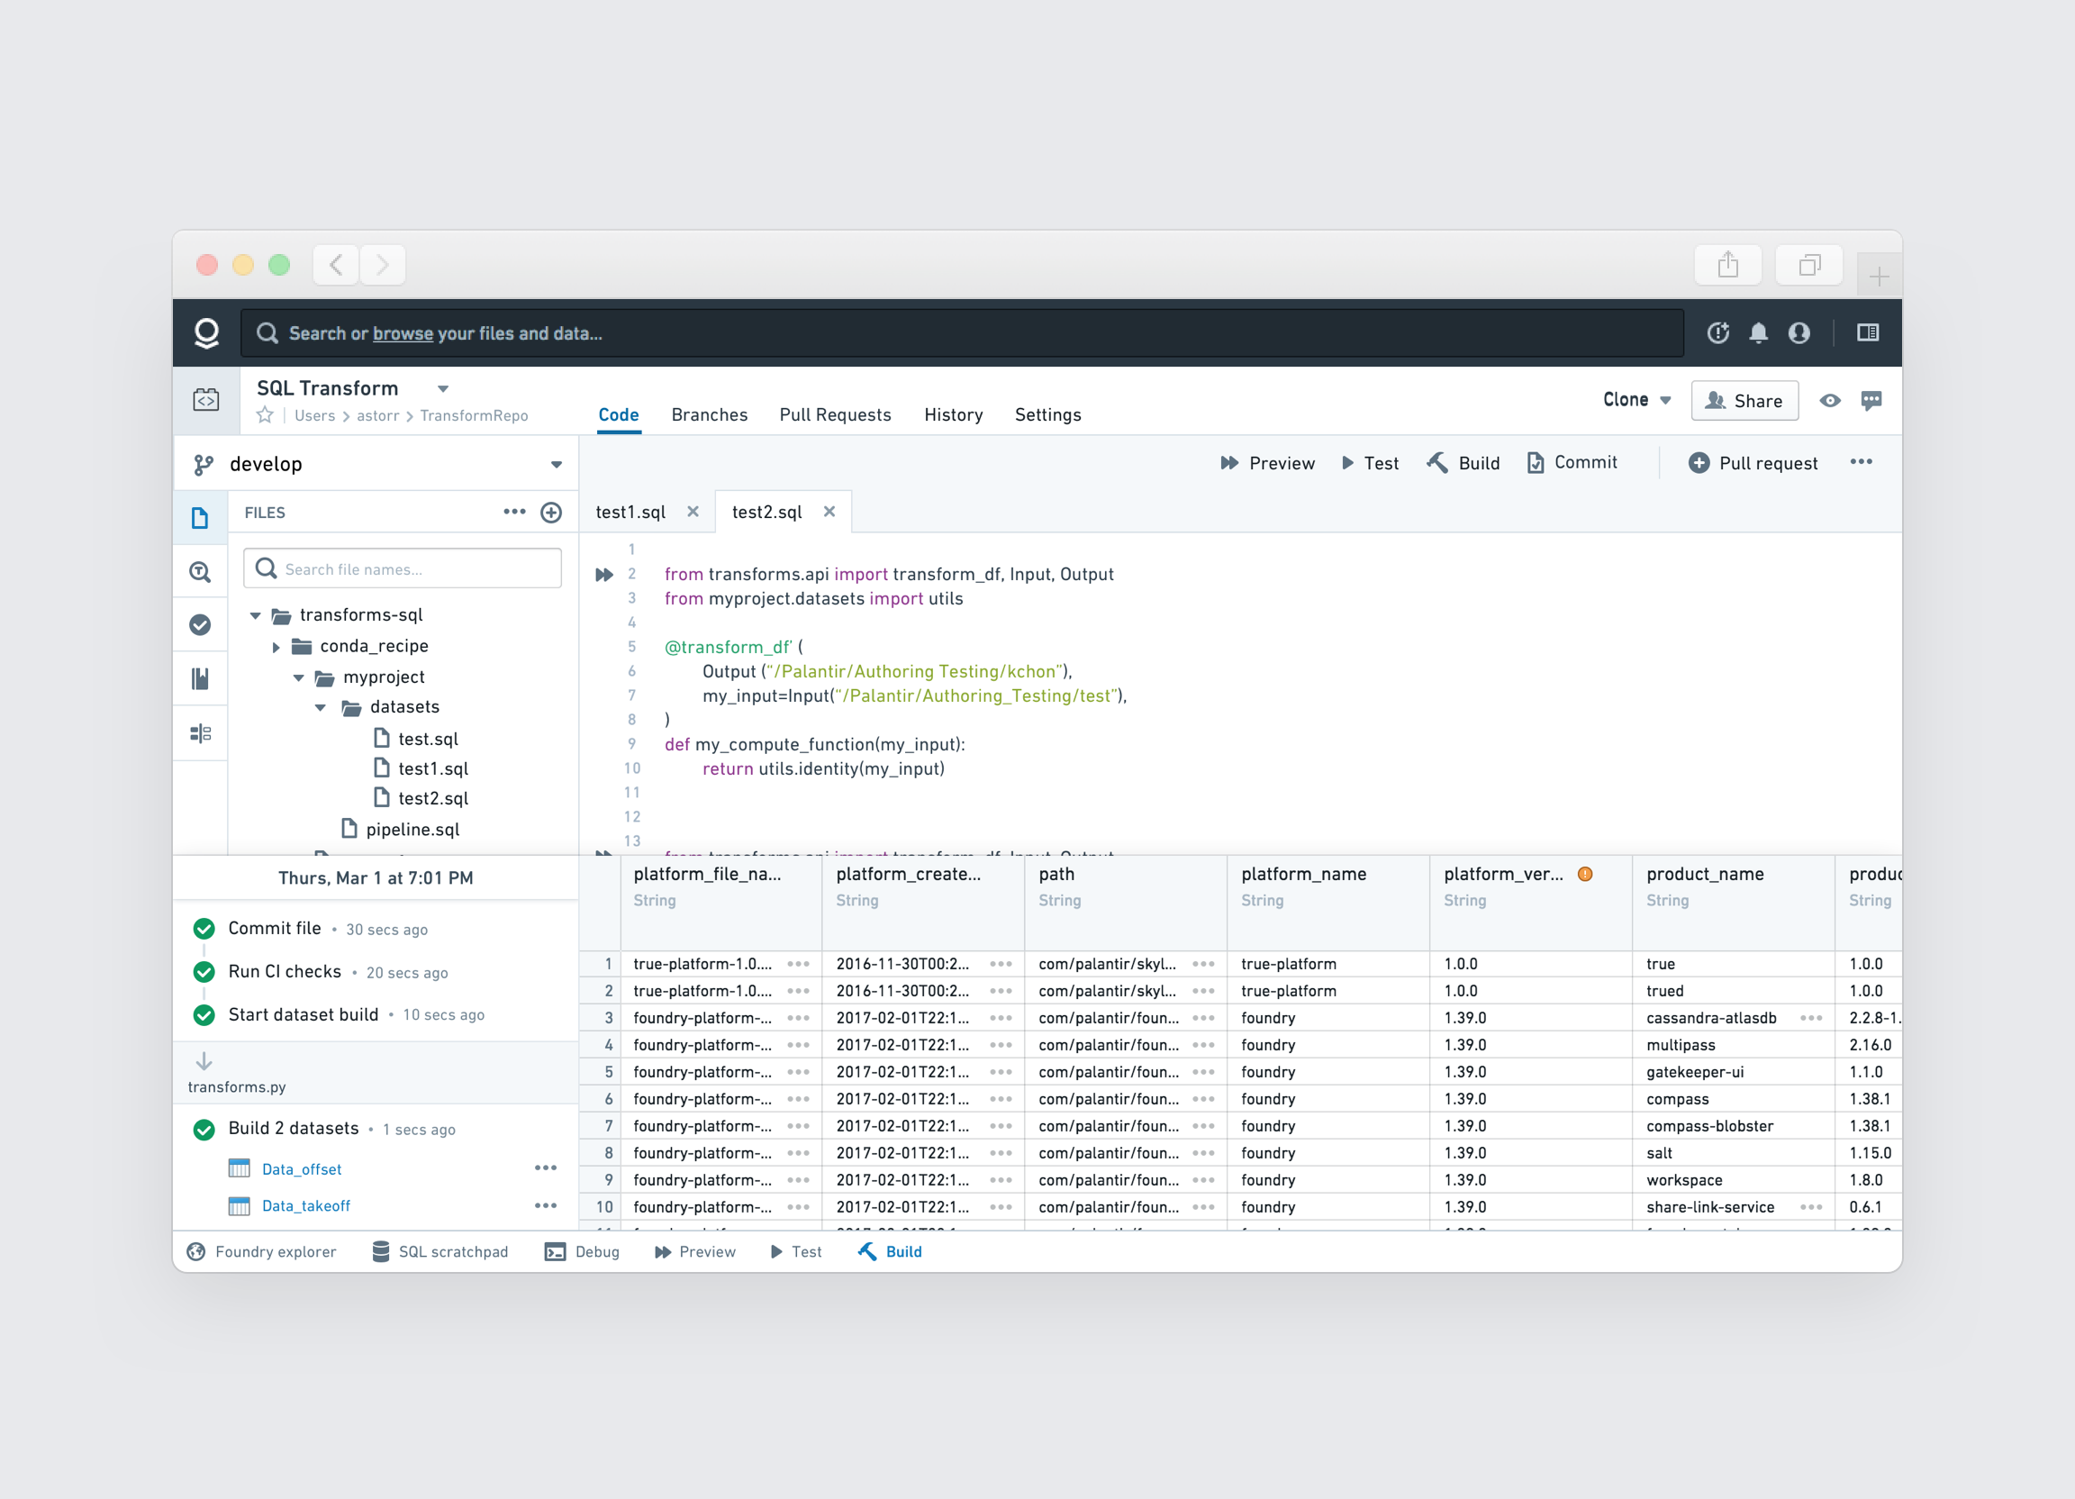Viewport: 2075px width, 1499px height.
Task: Click the Palantir home logo icon
Action: point(207,333)
